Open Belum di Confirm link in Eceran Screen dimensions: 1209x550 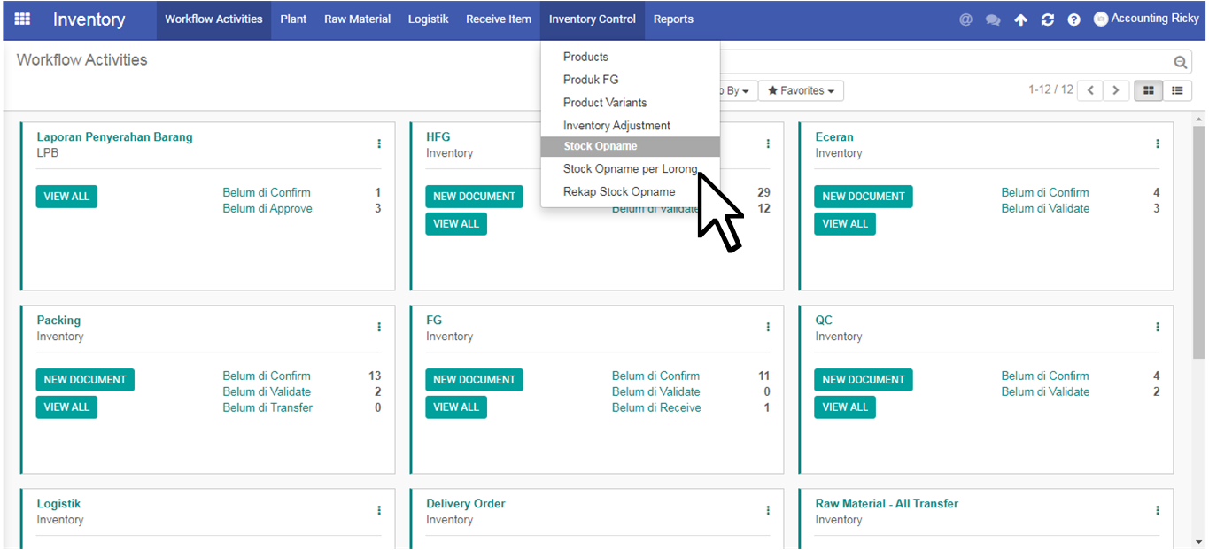click(x=1045, y=192)
